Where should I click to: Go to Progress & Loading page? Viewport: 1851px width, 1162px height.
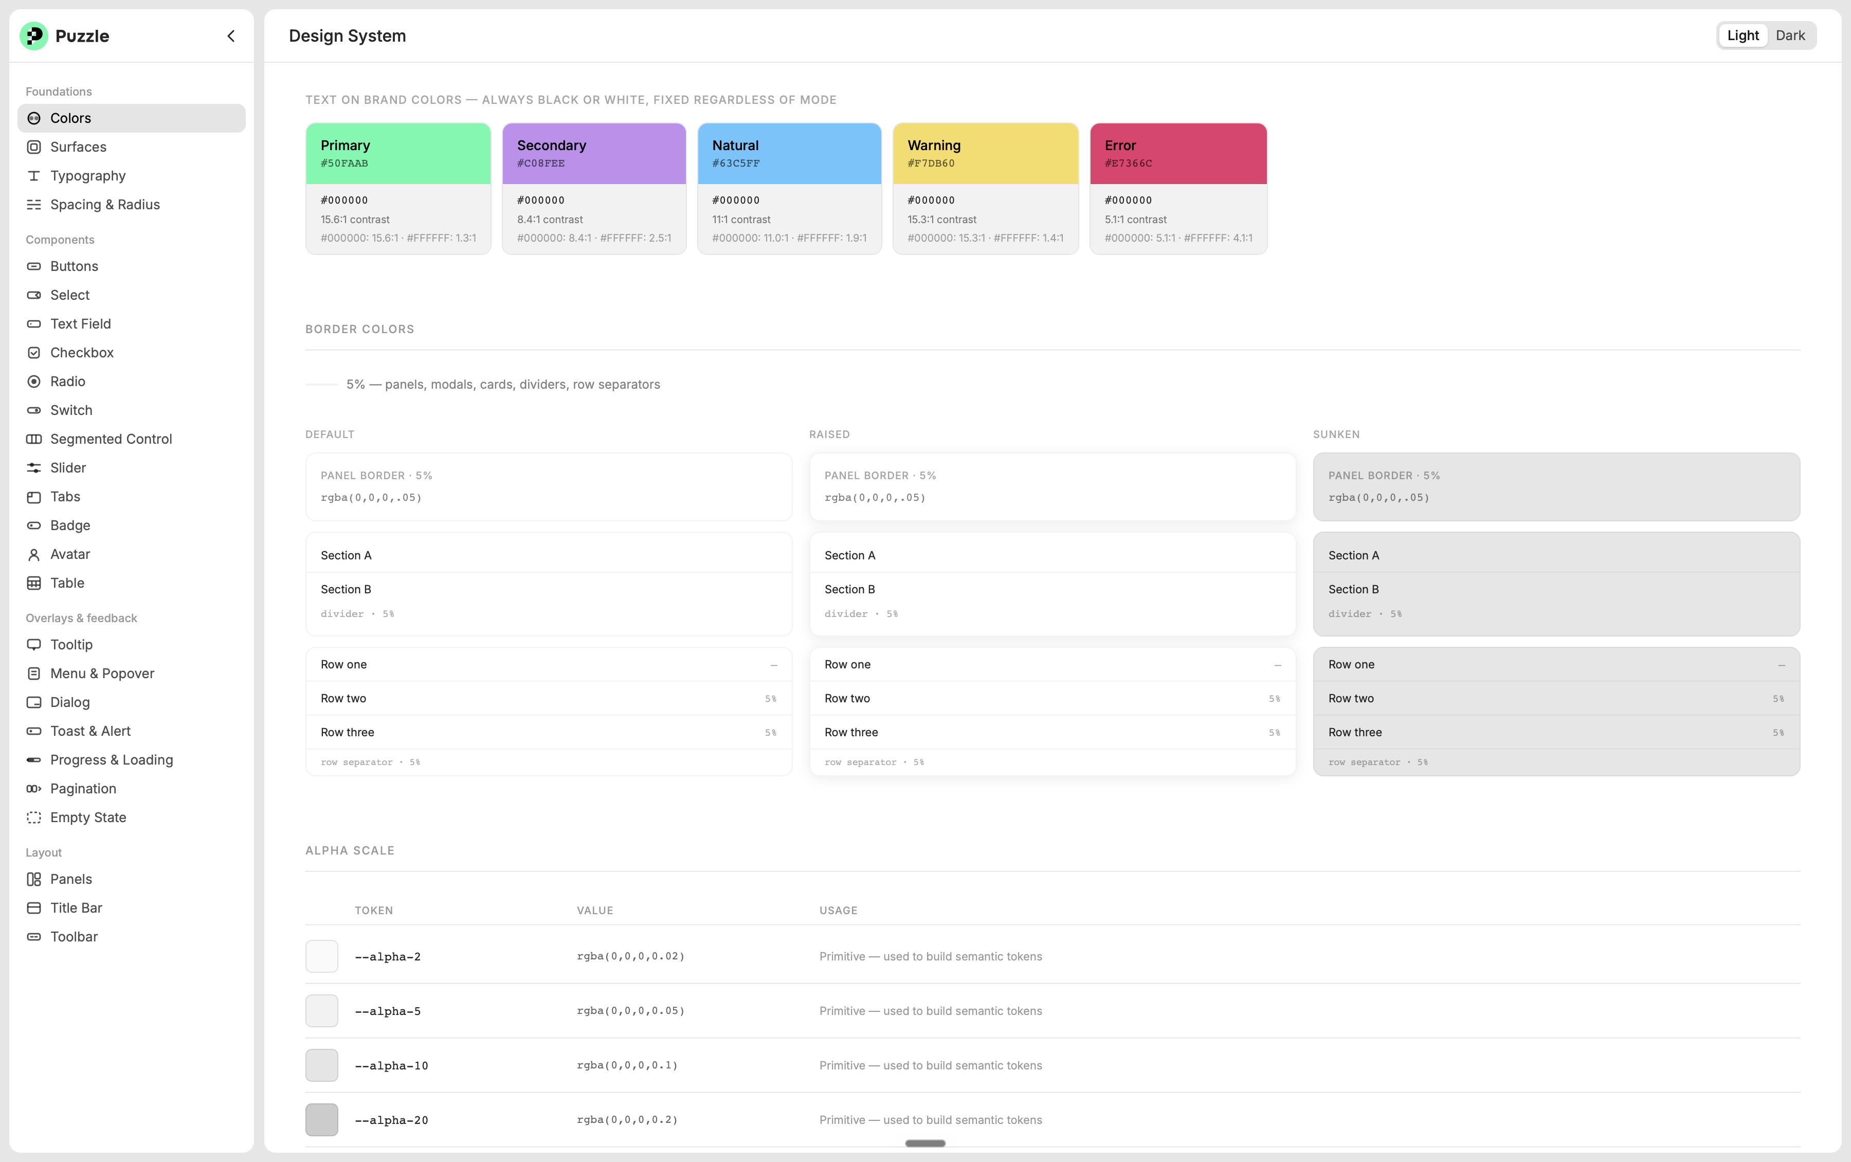(x=132, y=760)
